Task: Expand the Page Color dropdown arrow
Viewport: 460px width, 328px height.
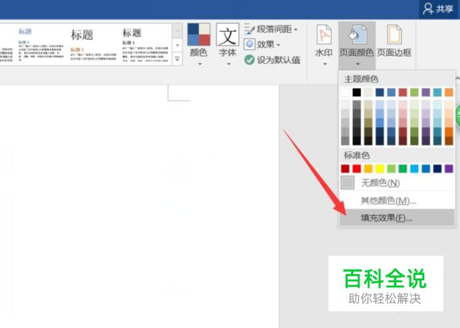Action: (x=358, y=64)
